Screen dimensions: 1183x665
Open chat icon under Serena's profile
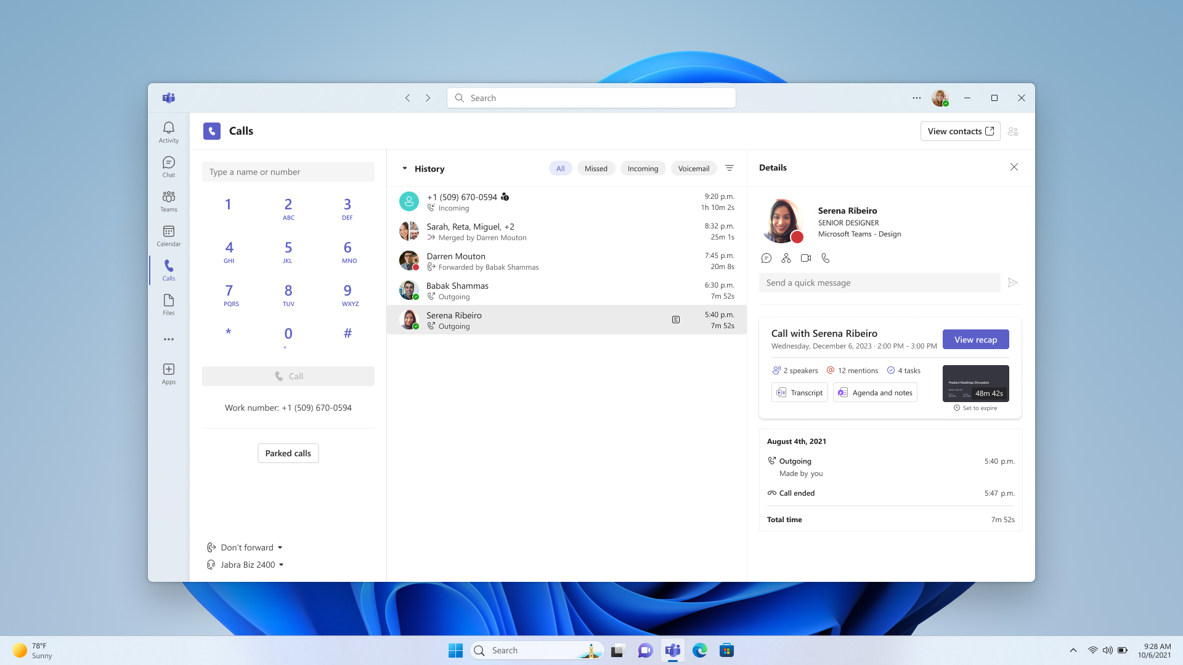coord(766,258)
